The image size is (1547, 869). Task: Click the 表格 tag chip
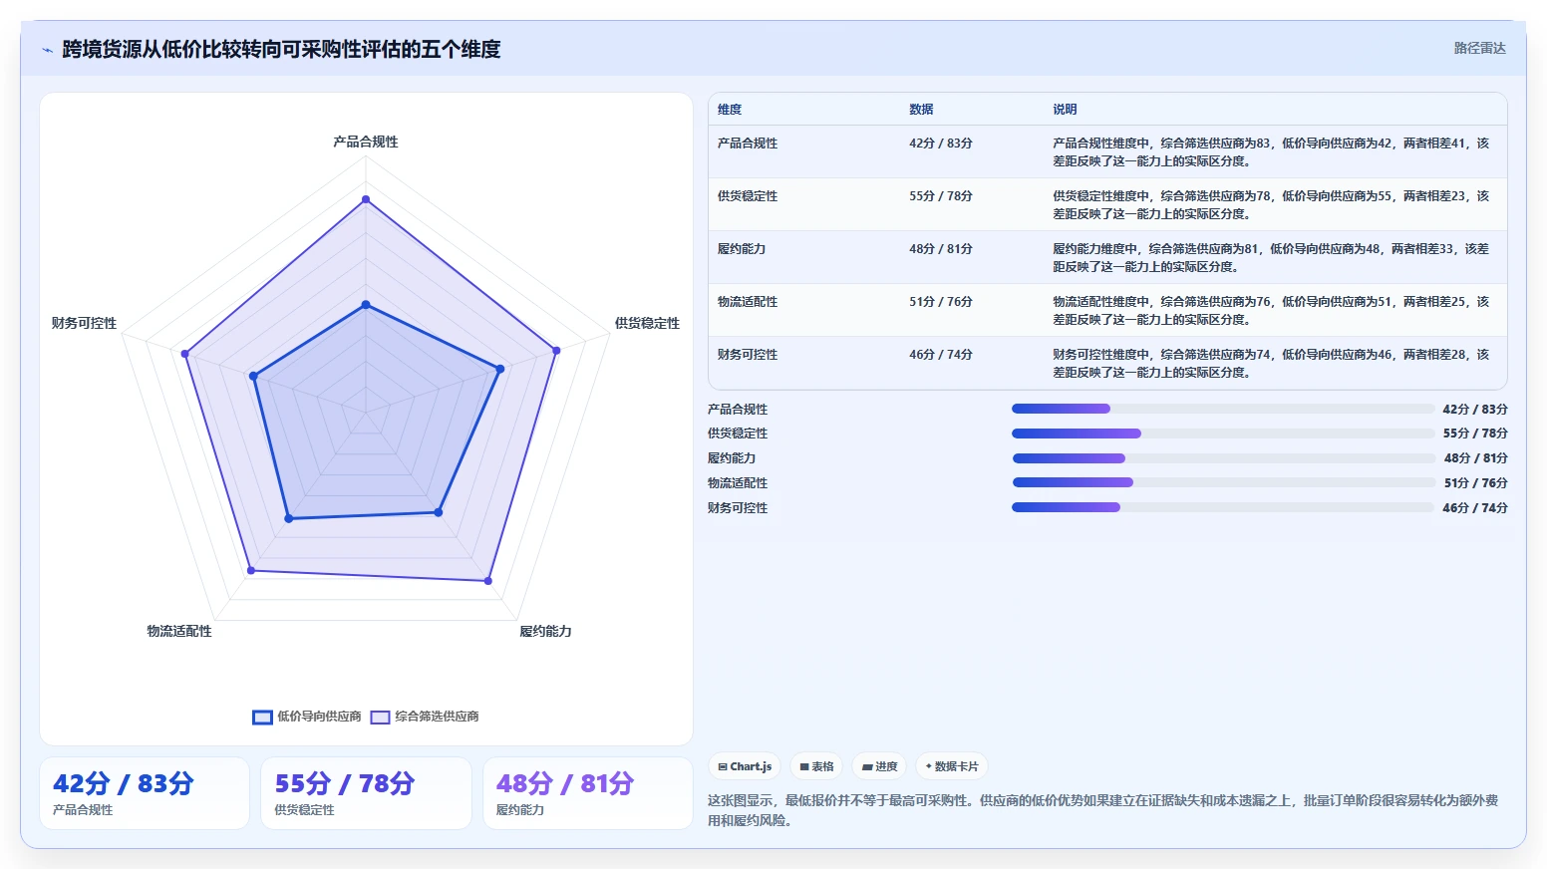(816, 766)
